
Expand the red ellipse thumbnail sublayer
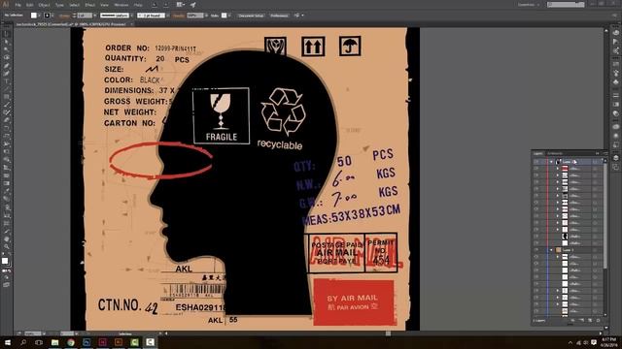click(557, 169)
